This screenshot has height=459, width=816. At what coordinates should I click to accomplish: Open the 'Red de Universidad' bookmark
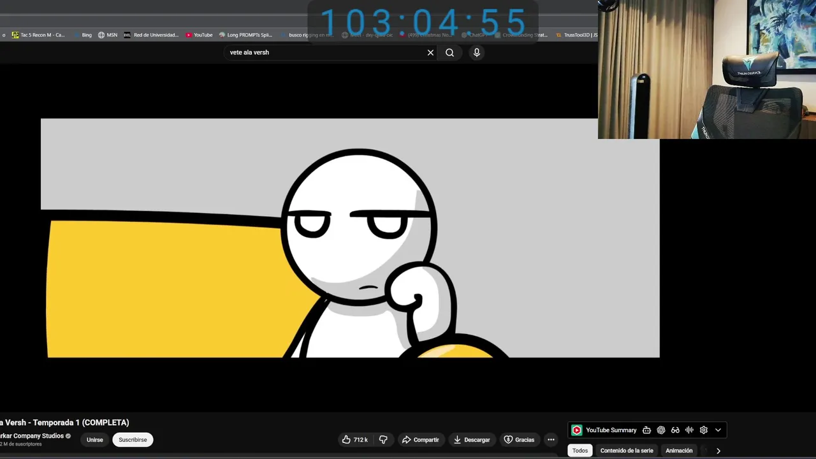coord(151,35)
